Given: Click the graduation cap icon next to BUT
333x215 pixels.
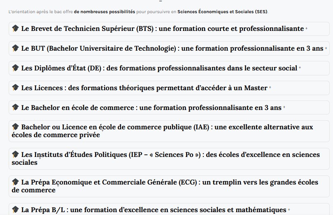Looking at the screenshot, I should (15, 48).
